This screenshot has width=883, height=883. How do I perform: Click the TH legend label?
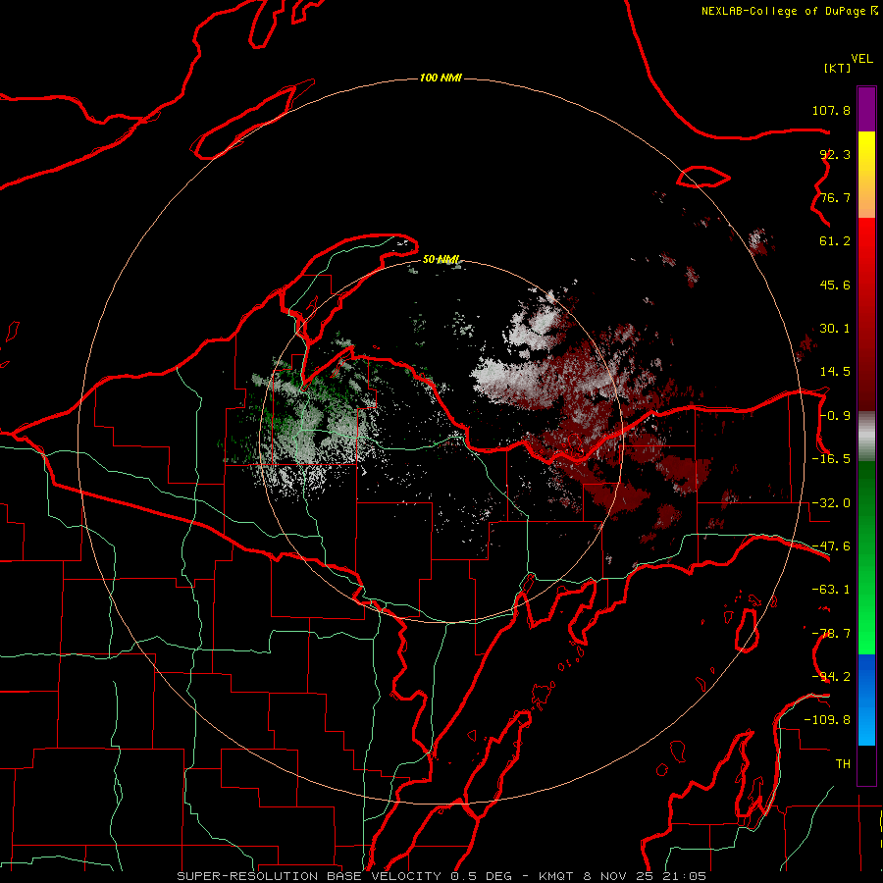[843, 763]
